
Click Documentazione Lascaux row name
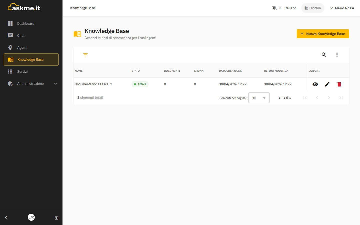pos(93,84)
